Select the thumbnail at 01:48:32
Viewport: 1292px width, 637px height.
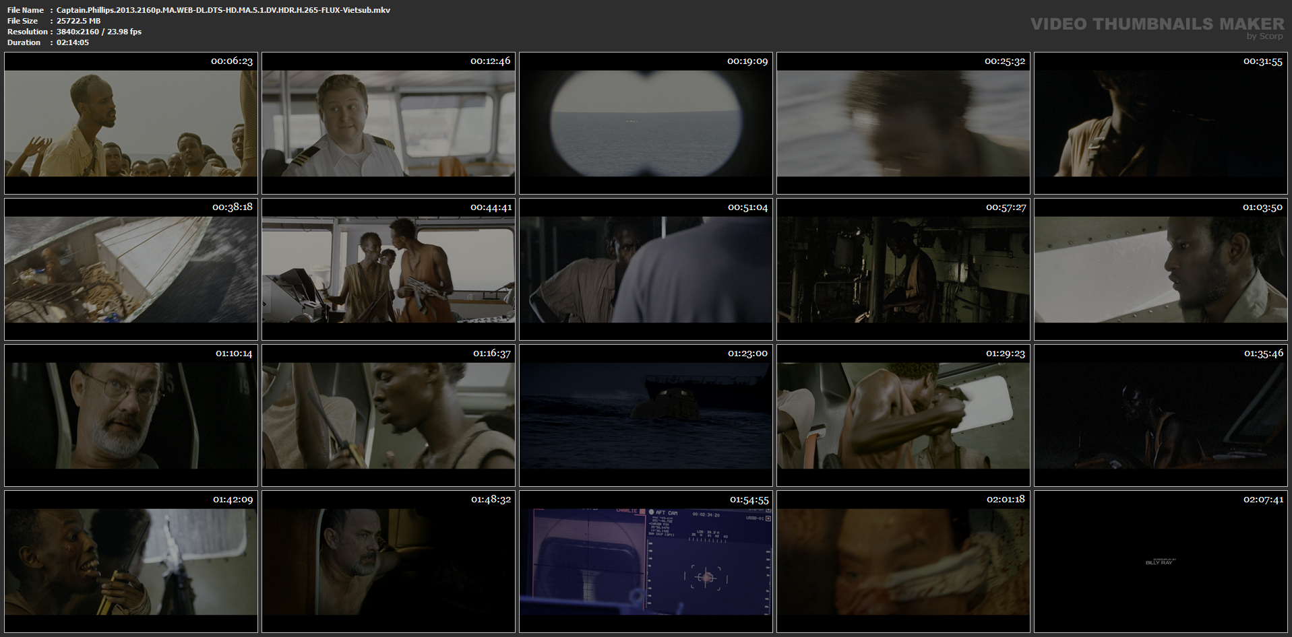388,562
